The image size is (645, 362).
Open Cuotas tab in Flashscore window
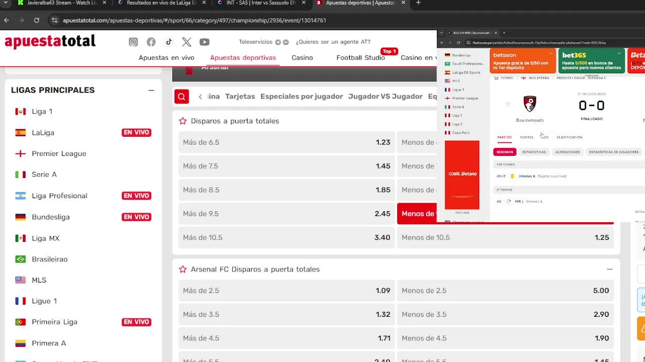(527, 137)
